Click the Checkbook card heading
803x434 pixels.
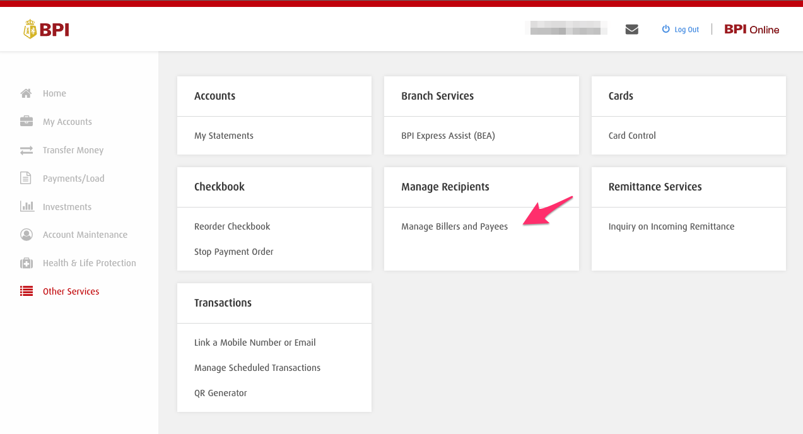pyautogui.click(x=220, y=187)
